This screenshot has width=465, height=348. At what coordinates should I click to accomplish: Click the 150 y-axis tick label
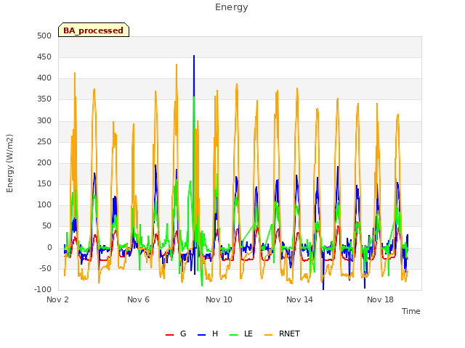click(x=44, y=183)
